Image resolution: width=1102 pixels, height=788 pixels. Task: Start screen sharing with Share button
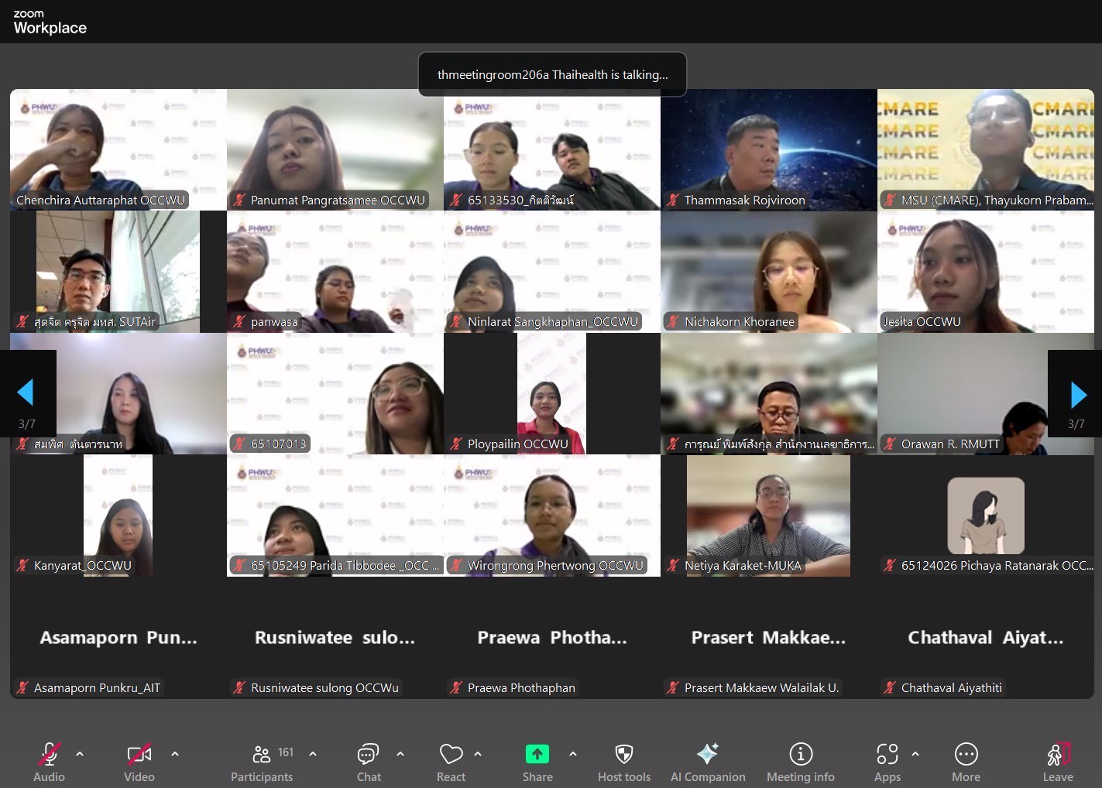click(537, 762)
